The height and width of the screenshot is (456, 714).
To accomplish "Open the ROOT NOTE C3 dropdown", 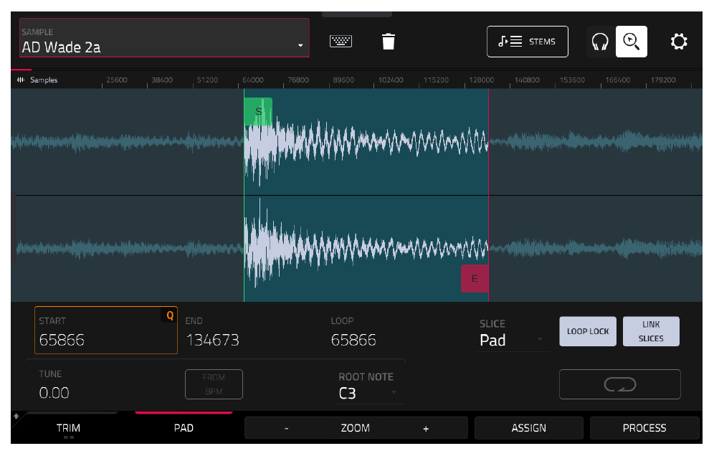I will 370,393.
